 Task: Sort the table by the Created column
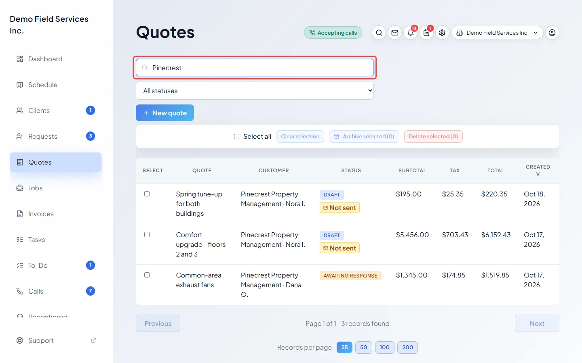click(538, 171)
